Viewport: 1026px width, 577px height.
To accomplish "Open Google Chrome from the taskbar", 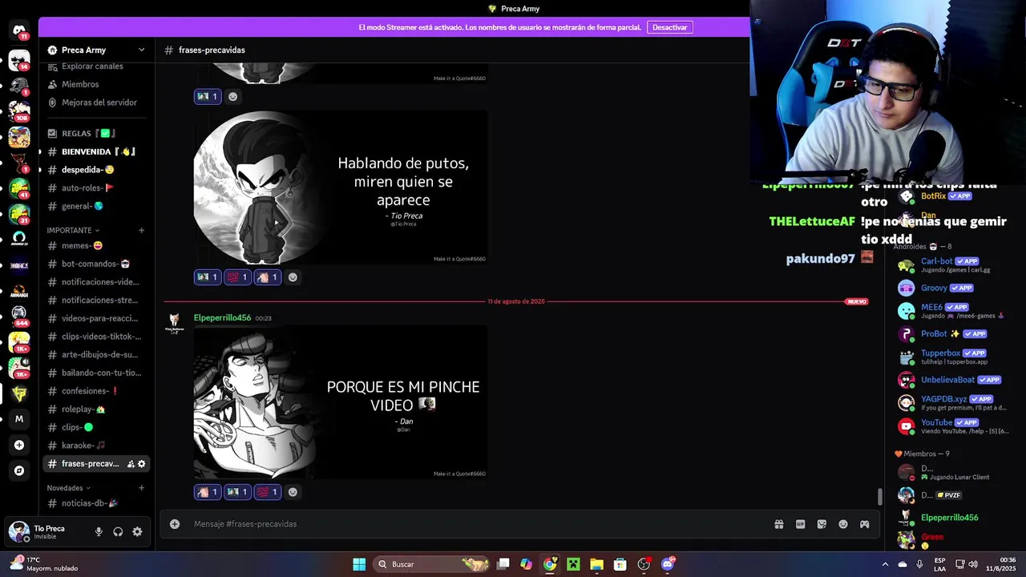I will (x=549, y=564).
